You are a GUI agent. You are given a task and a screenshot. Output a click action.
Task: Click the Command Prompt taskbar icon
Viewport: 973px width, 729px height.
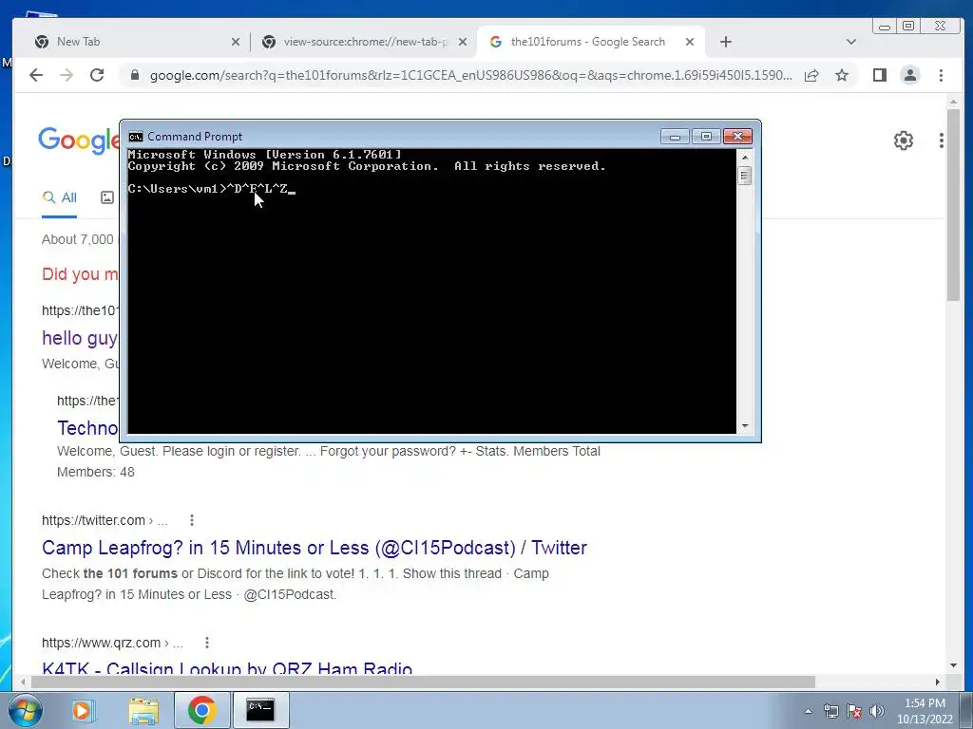tap(260, 710)
